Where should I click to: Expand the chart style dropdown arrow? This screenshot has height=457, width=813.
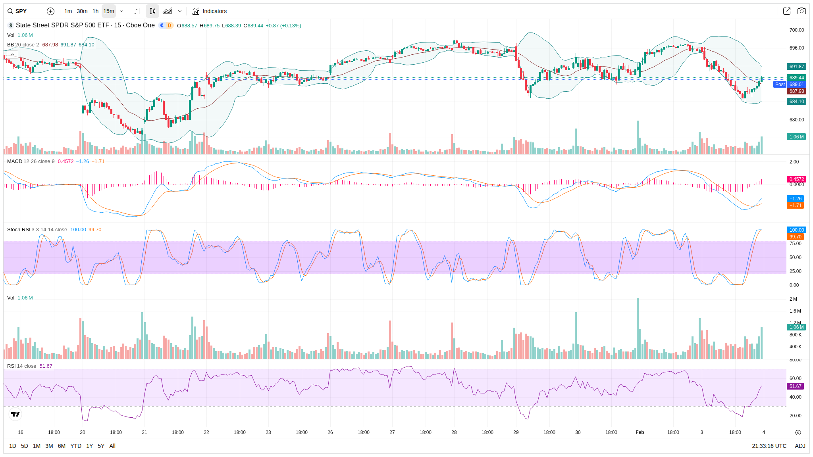click(180, 11)
